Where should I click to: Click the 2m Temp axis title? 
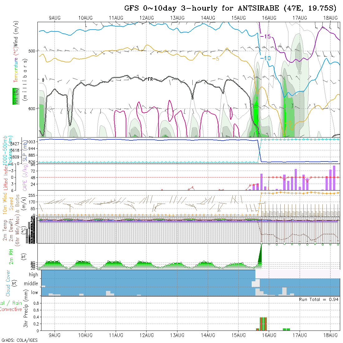pos(5,230)
